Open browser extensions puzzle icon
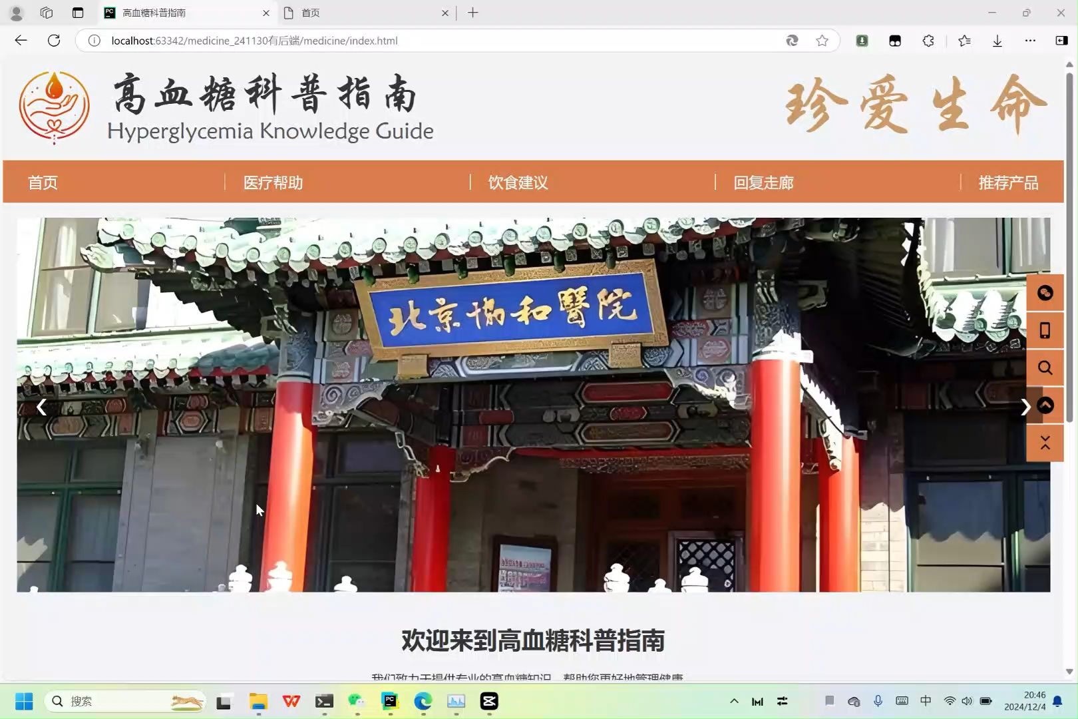 click(928, 41)
